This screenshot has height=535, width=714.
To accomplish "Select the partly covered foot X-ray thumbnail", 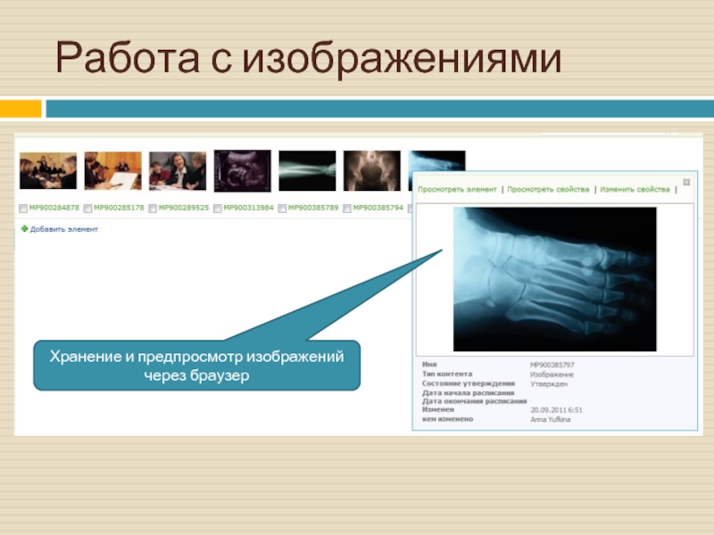I will pyautogui.click(x=437, y=160).
